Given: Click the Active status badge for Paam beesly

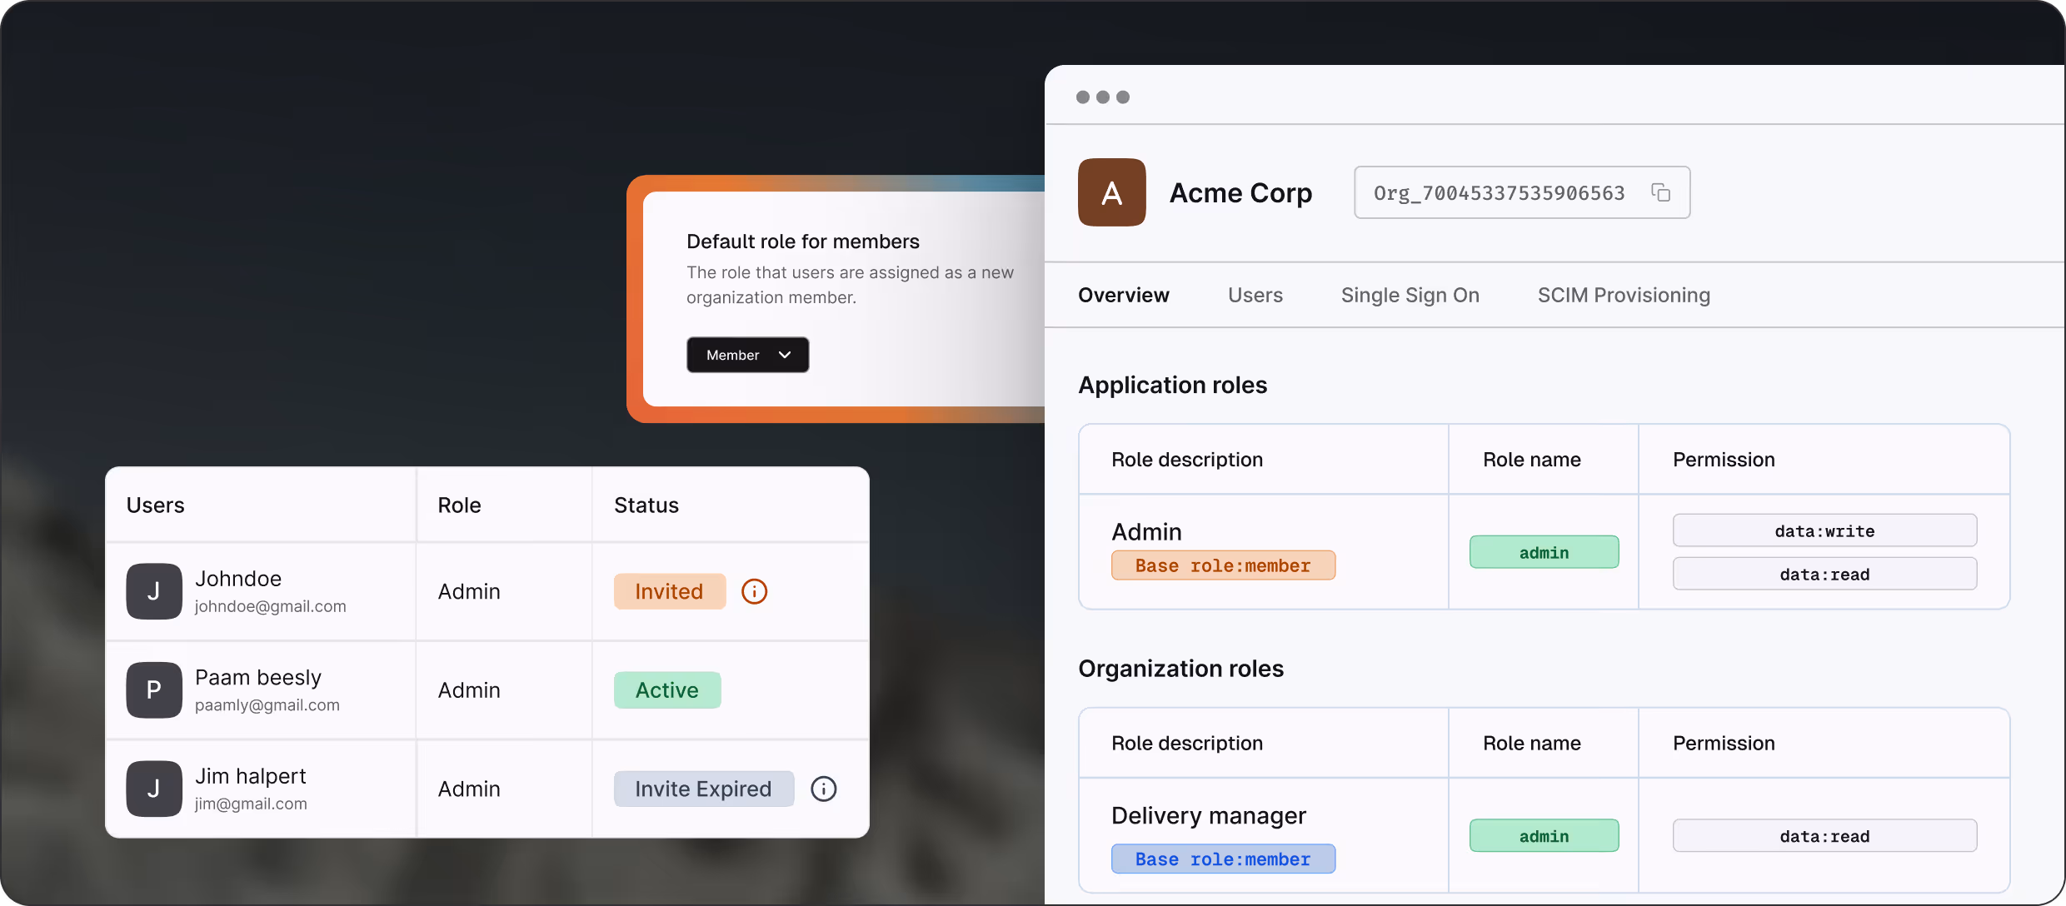Looking at the screenshot, I should coord(666,689).
